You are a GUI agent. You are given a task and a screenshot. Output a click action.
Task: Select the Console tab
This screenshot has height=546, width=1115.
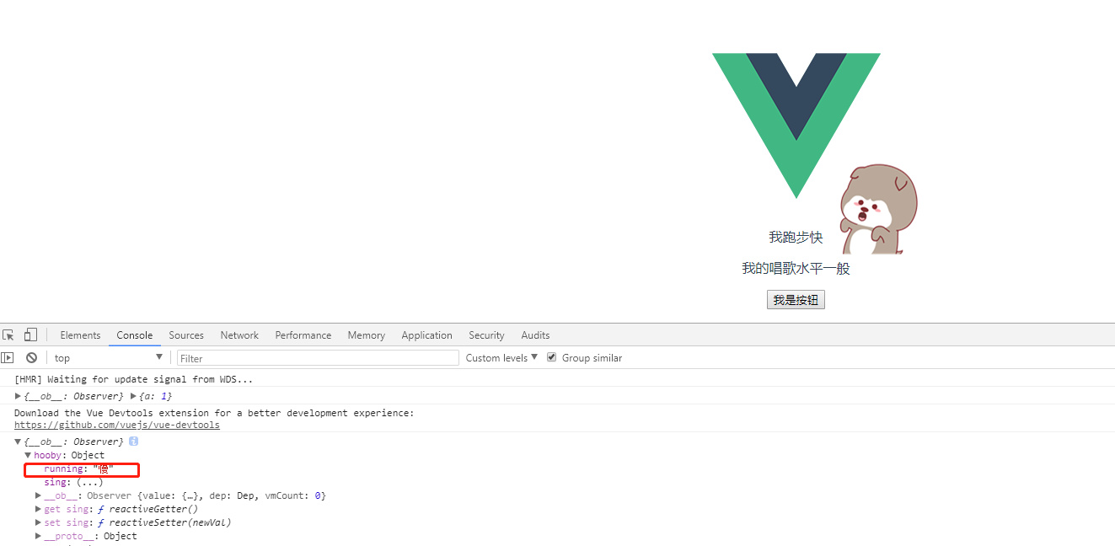point(135,335)
